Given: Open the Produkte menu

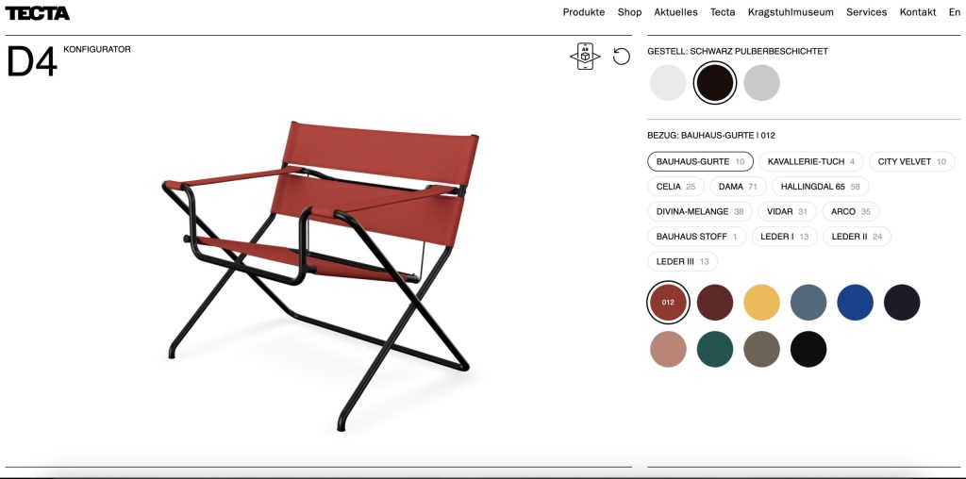Looking at the screenshot, I should [583, 12].
